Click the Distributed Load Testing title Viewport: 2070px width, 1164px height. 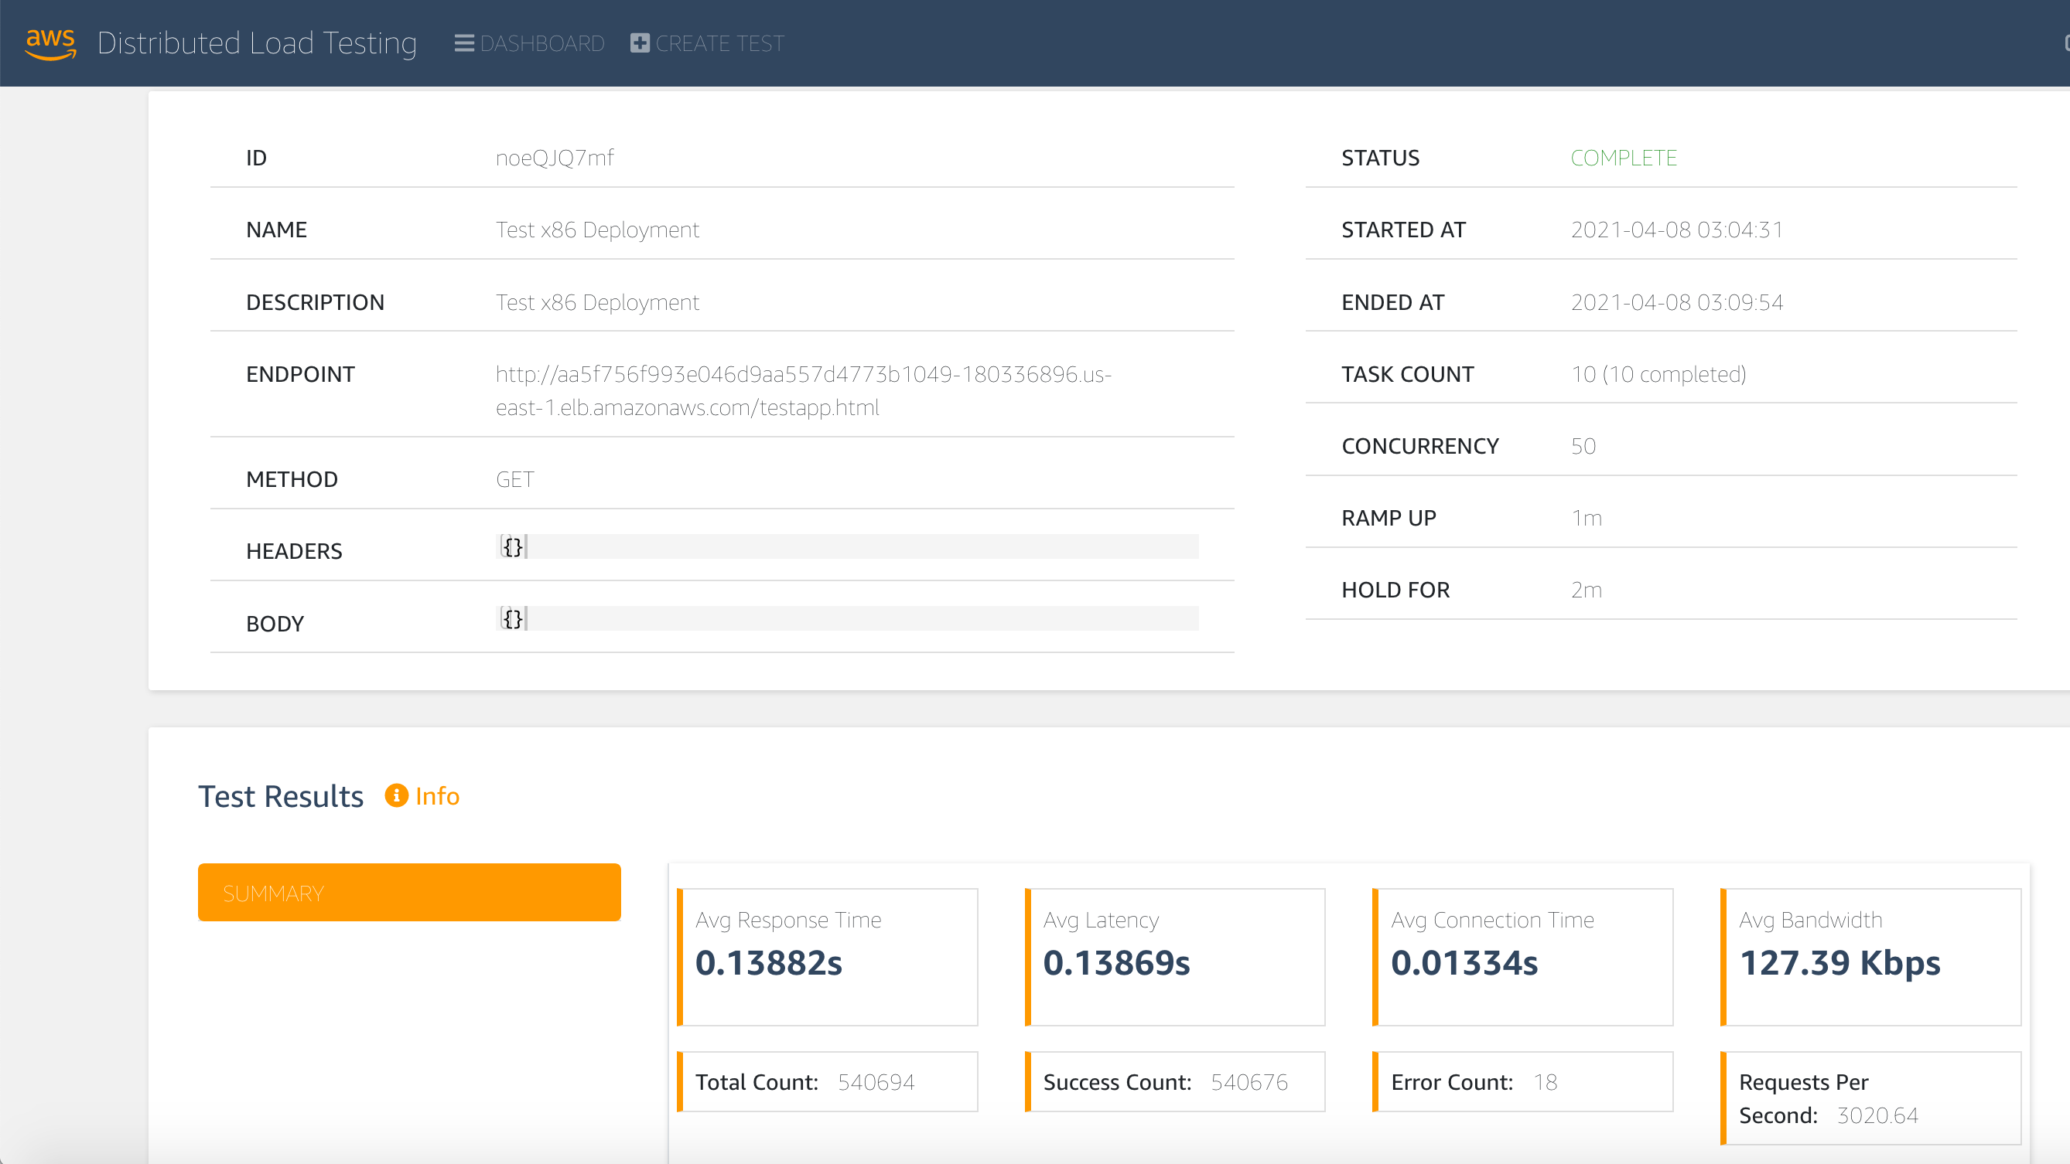coord(257,43)
